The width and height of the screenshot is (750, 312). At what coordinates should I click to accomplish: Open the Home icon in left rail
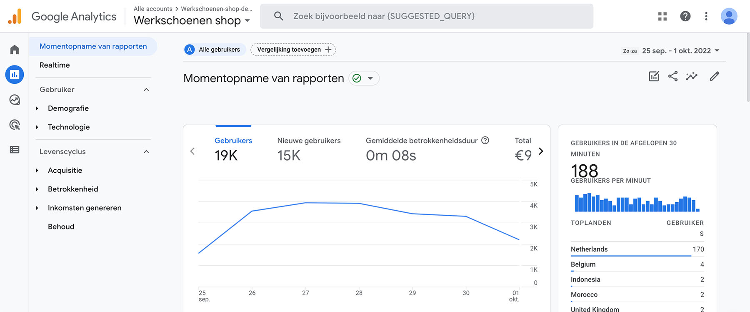click(x=15, y=50)
